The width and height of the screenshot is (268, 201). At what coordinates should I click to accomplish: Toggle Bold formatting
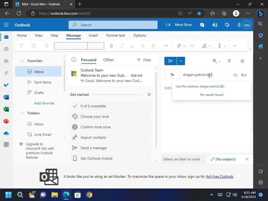(111, 46)
